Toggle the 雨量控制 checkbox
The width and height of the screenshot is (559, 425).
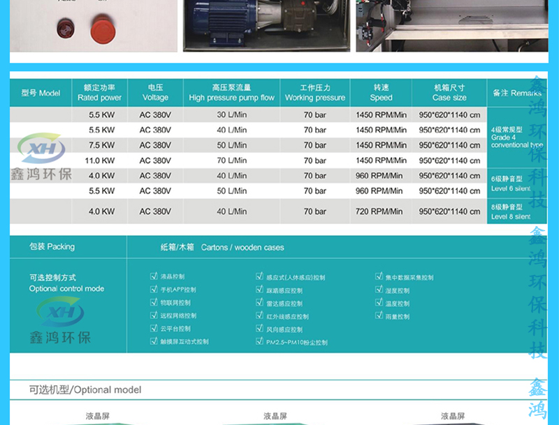(x=379, y=316)
